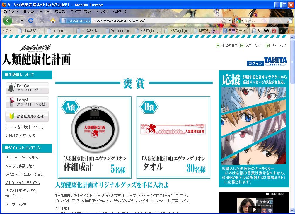The width and height of the screenshot is (295, 214).
Task: Click the お問い合わせ link
Action: coord(254,45)
